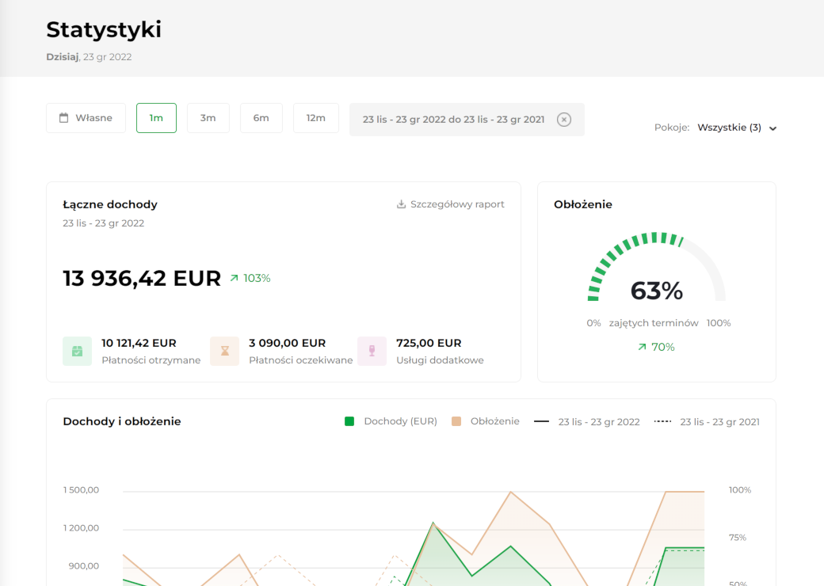Screen dimensions: 824x586
Task: Click the 13 936,42 EUR total amount
Action: tap(142, 278)
